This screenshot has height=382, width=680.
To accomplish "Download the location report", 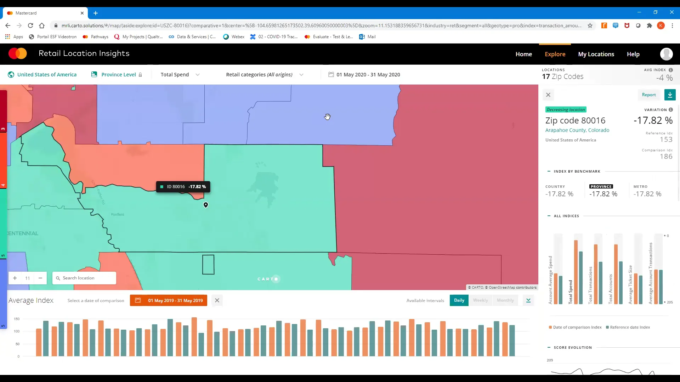I will point(670,94).
